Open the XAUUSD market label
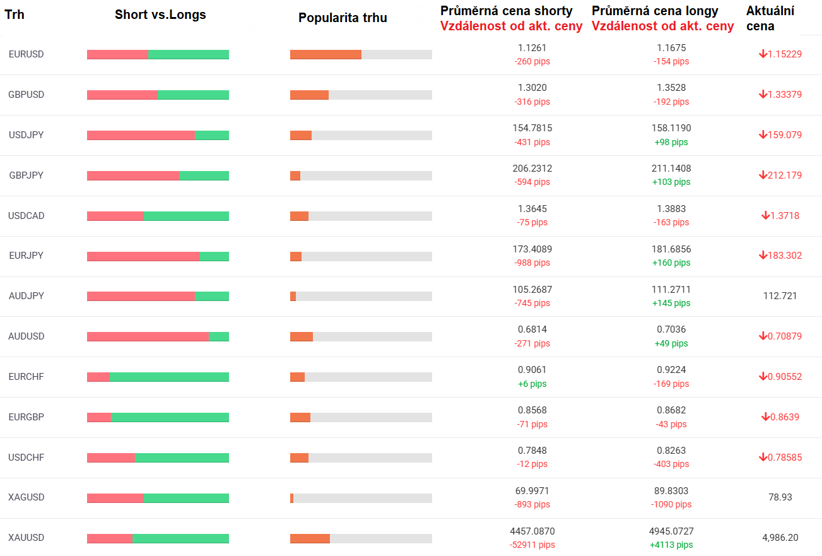 (26, 538)
